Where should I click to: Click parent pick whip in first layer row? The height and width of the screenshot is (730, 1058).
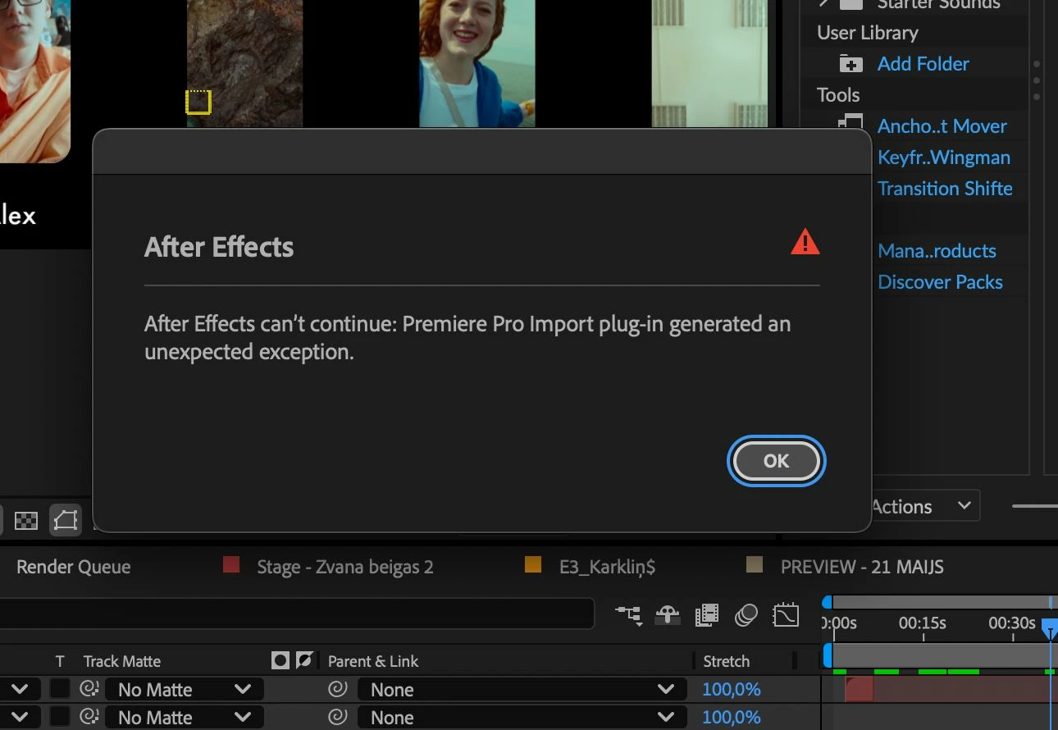pyautogui.click(x=338, y=689)
